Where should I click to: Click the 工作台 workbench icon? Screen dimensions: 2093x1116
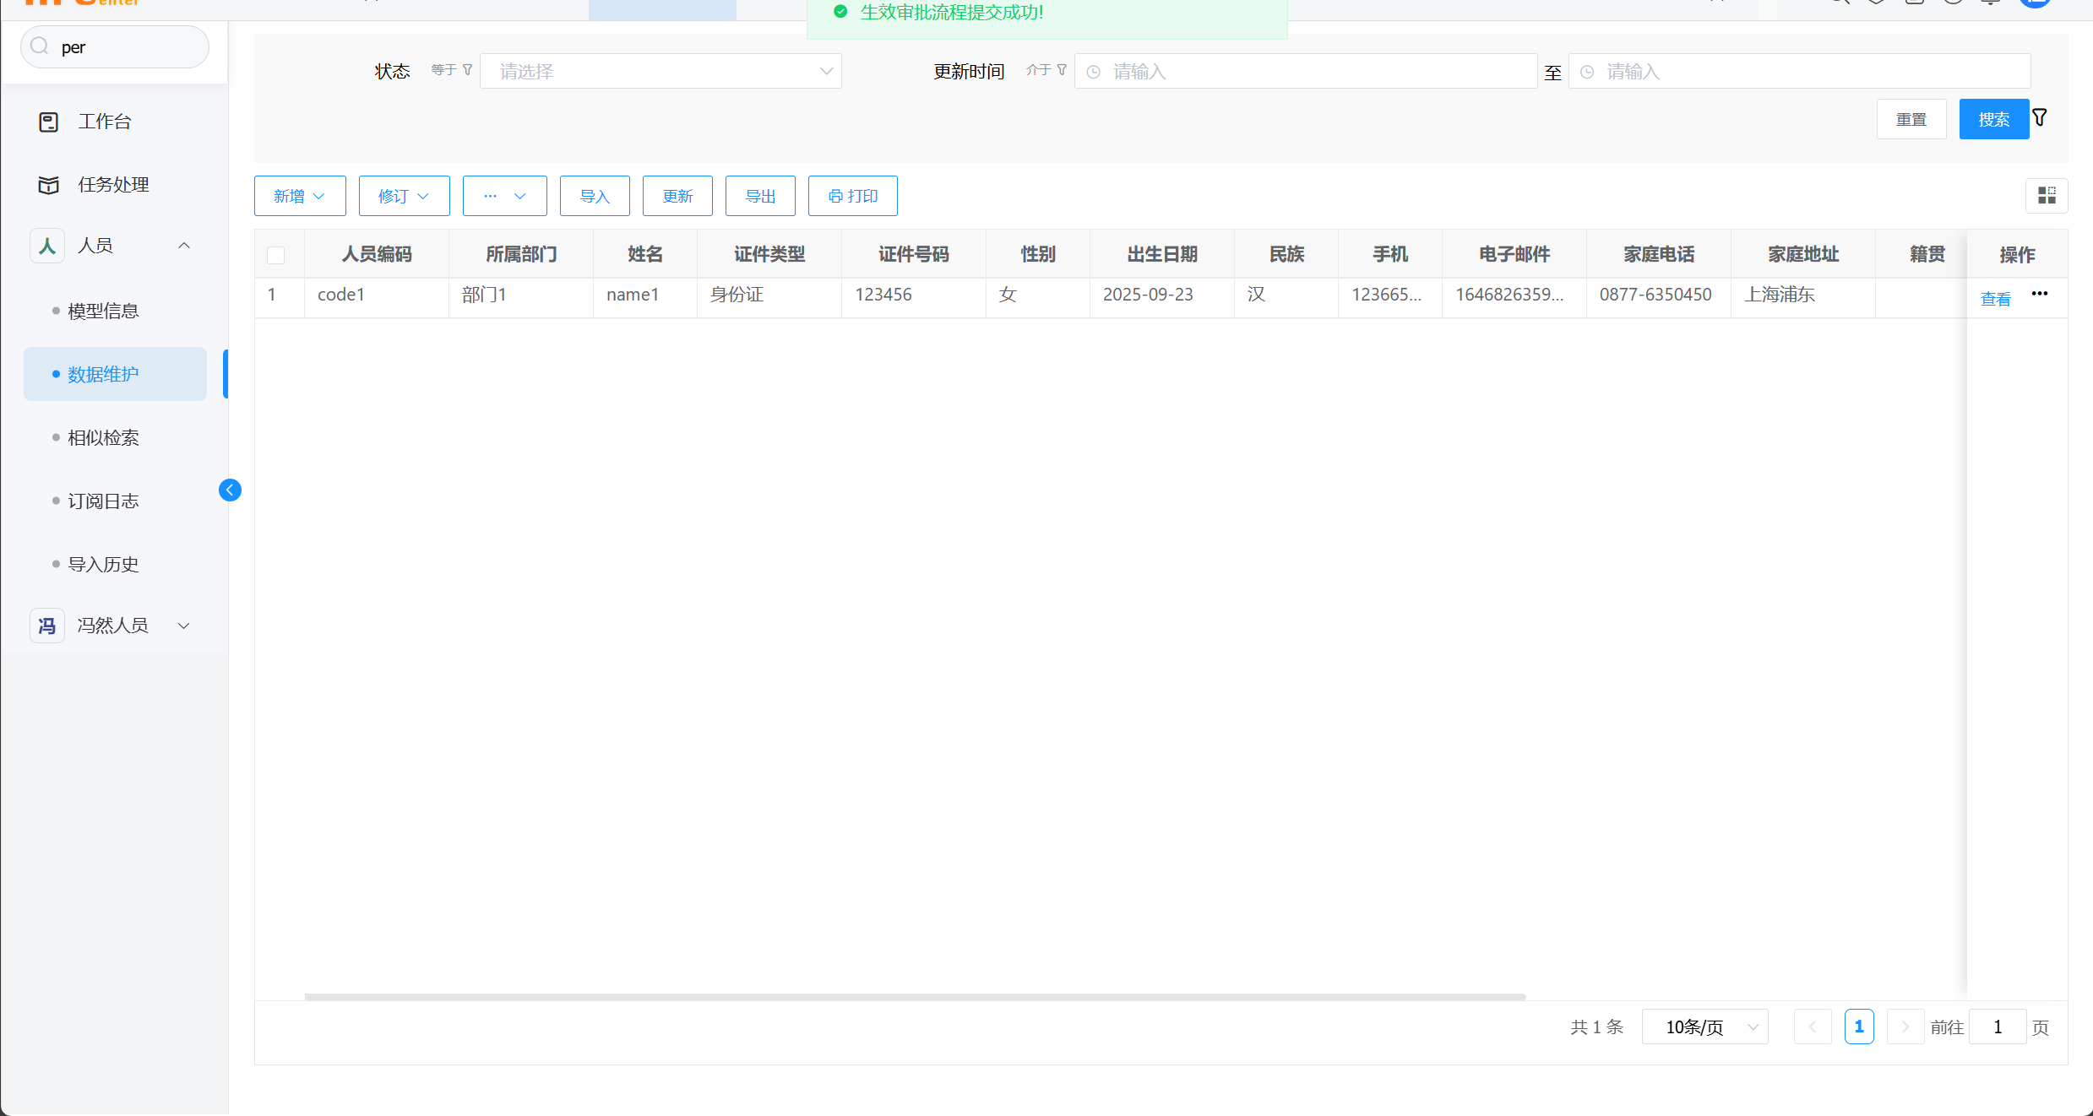coord(49,122)
